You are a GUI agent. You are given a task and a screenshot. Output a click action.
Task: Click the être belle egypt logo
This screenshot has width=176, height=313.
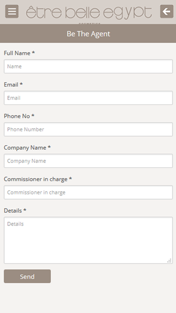pyautogui.click(x=89, y=13)
